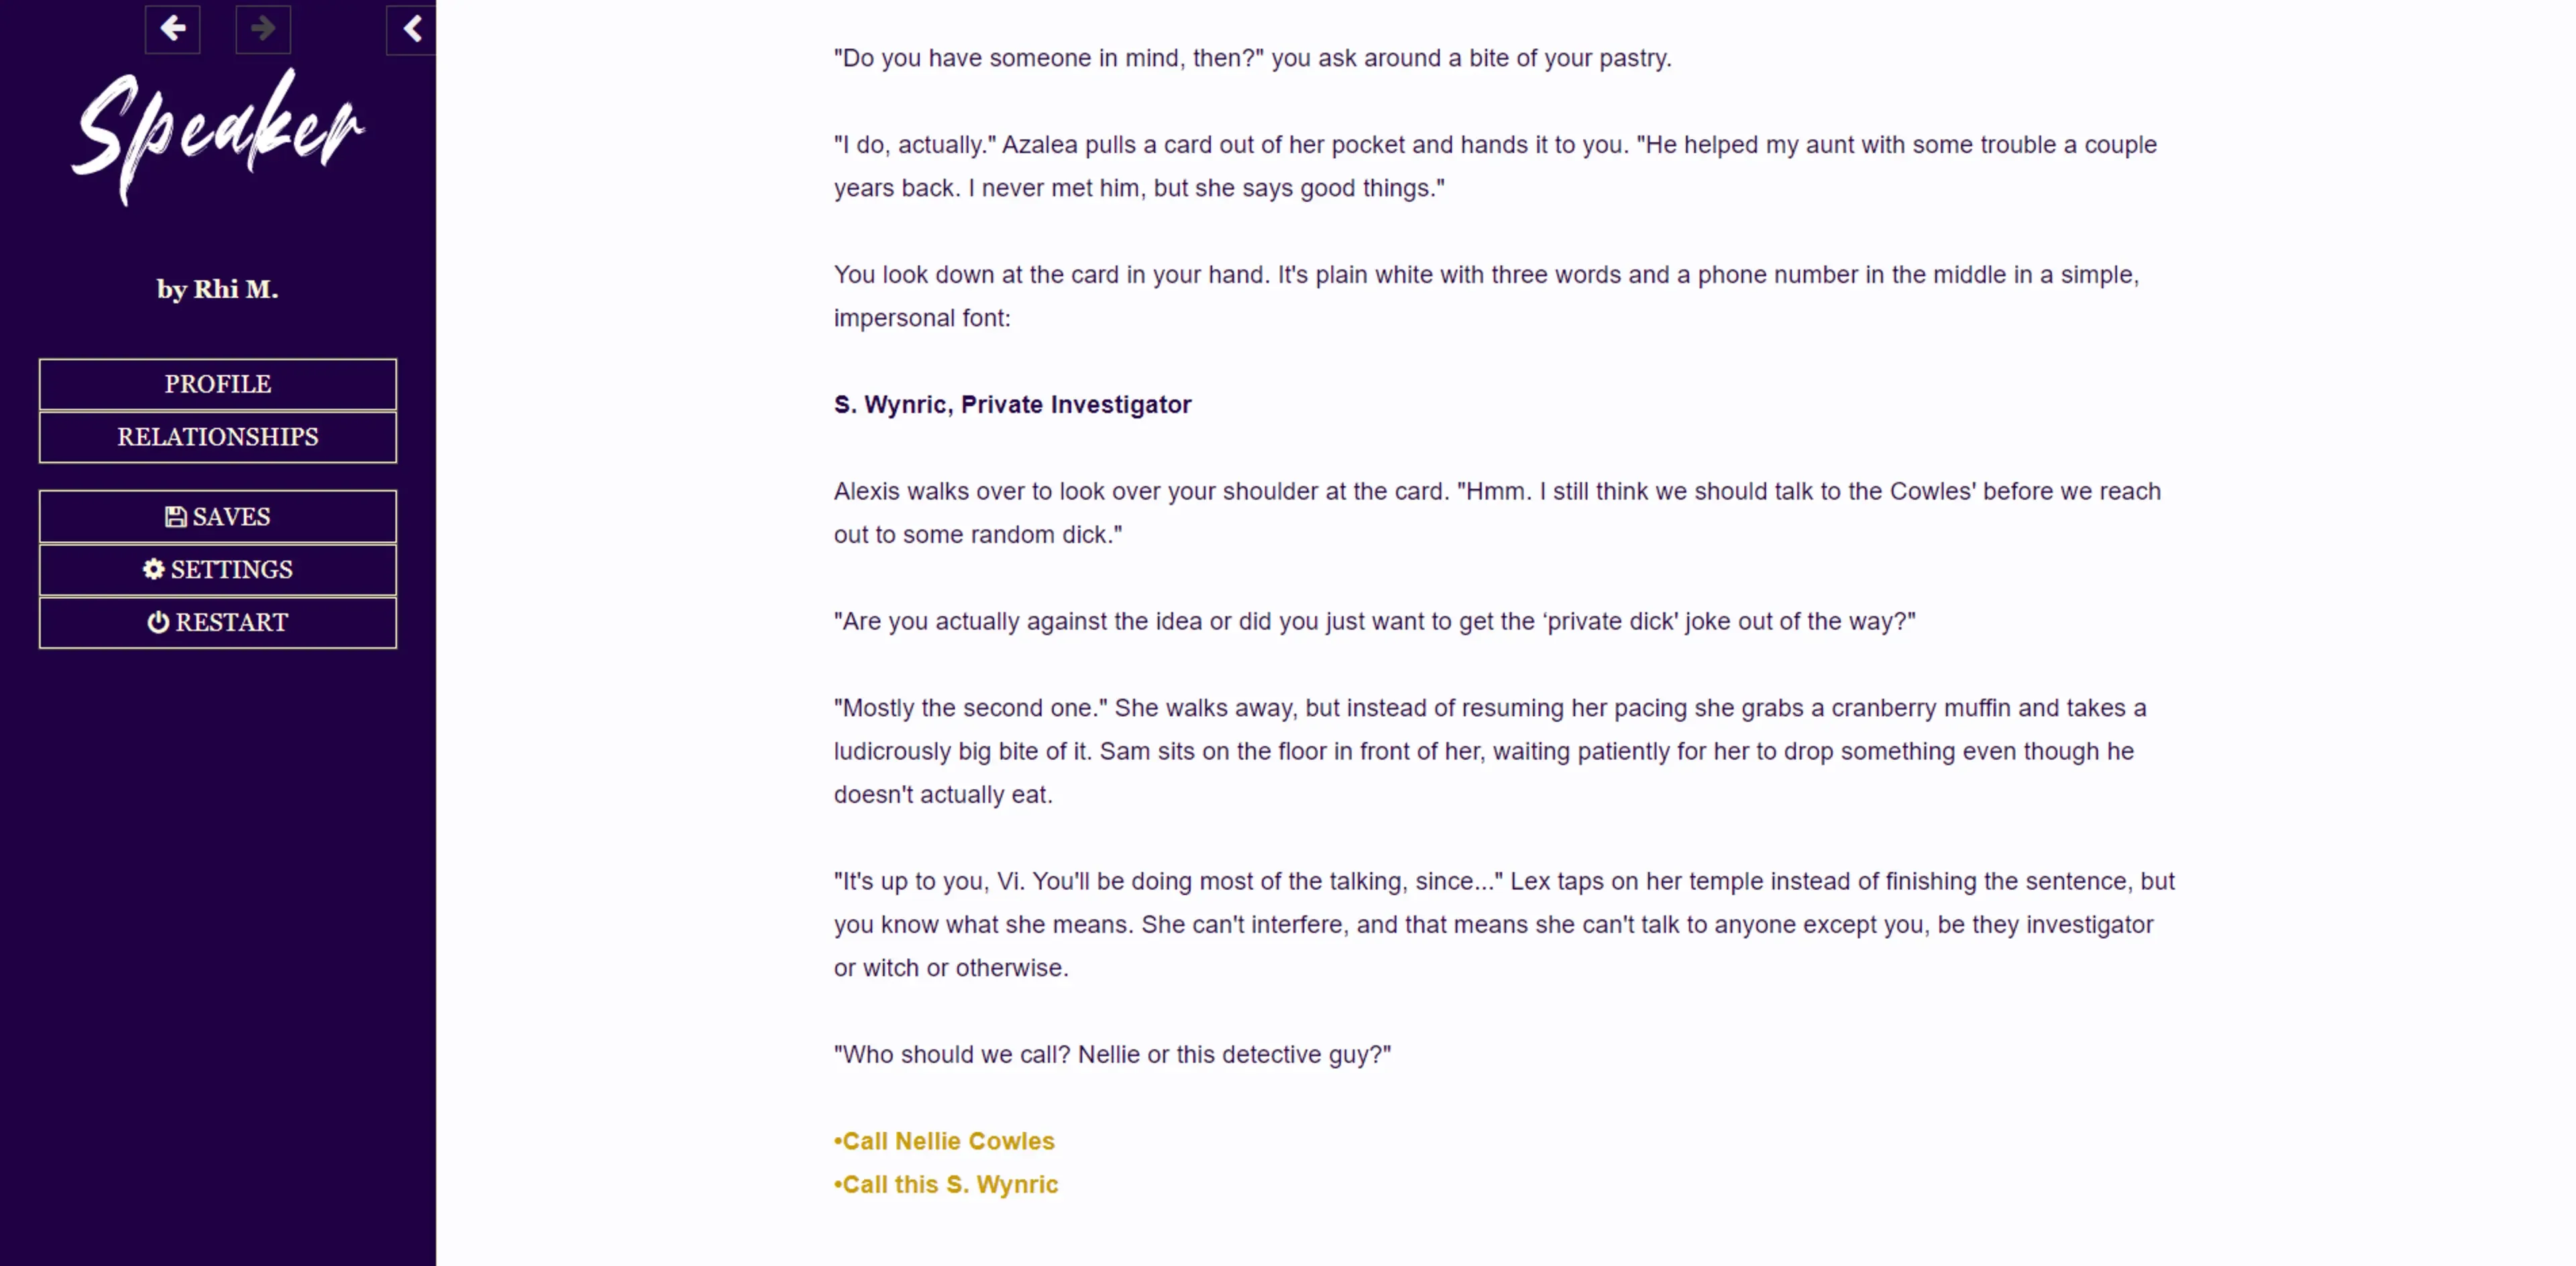
Task: Go back with the left arrow
Action: coord(172,29)
